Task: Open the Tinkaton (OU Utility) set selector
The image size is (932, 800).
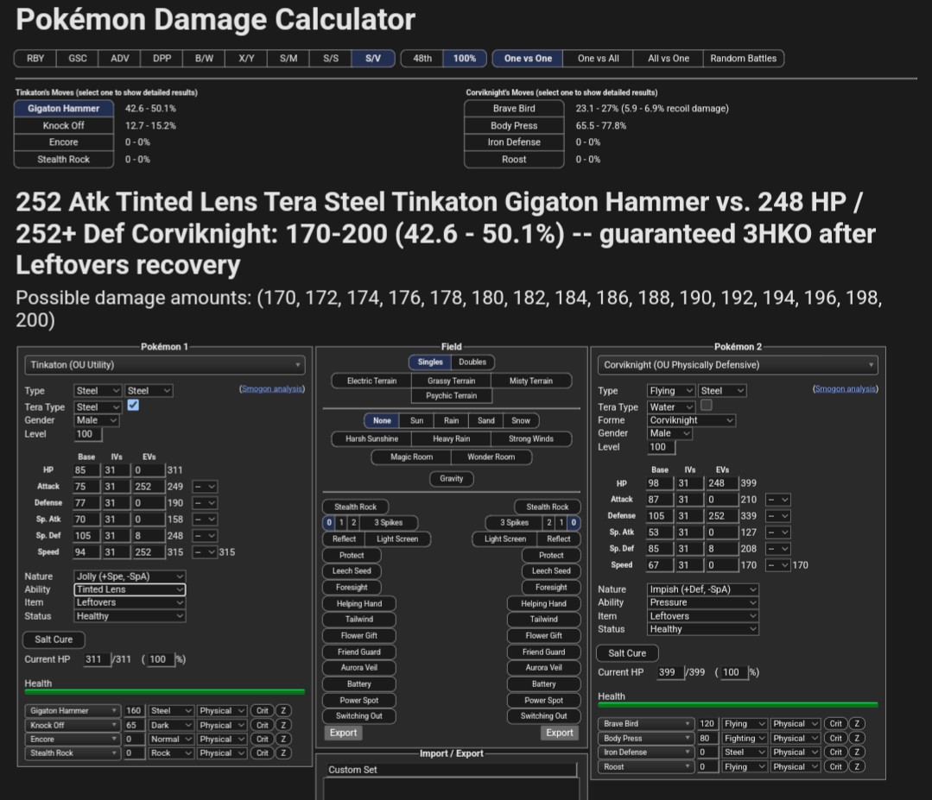Action: coord(165,365)
